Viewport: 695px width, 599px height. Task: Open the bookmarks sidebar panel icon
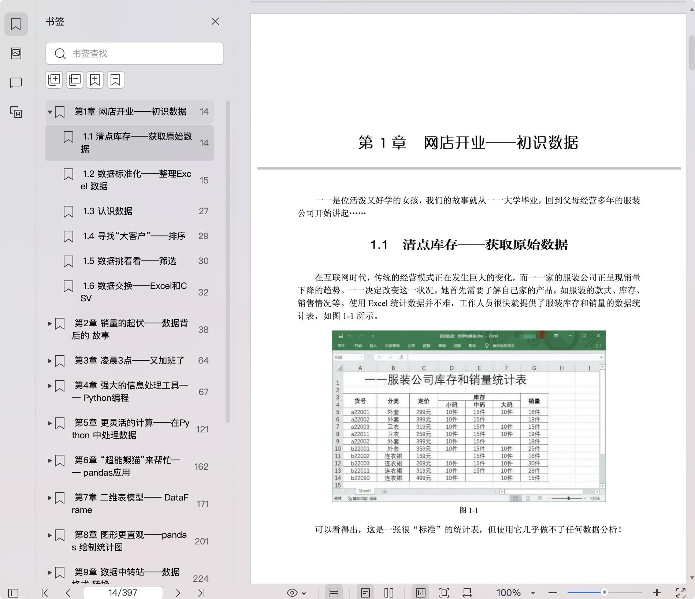16,24
